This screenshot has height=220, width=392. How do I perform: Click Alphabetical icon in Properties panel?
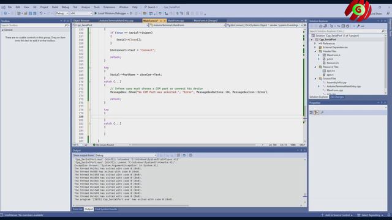(x=316, y=112)
